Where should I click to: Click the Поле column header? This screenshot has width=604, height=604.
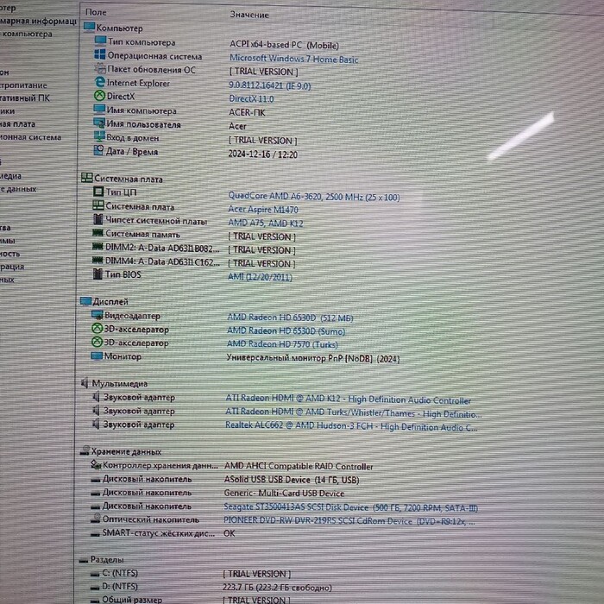tap(96, 12)
